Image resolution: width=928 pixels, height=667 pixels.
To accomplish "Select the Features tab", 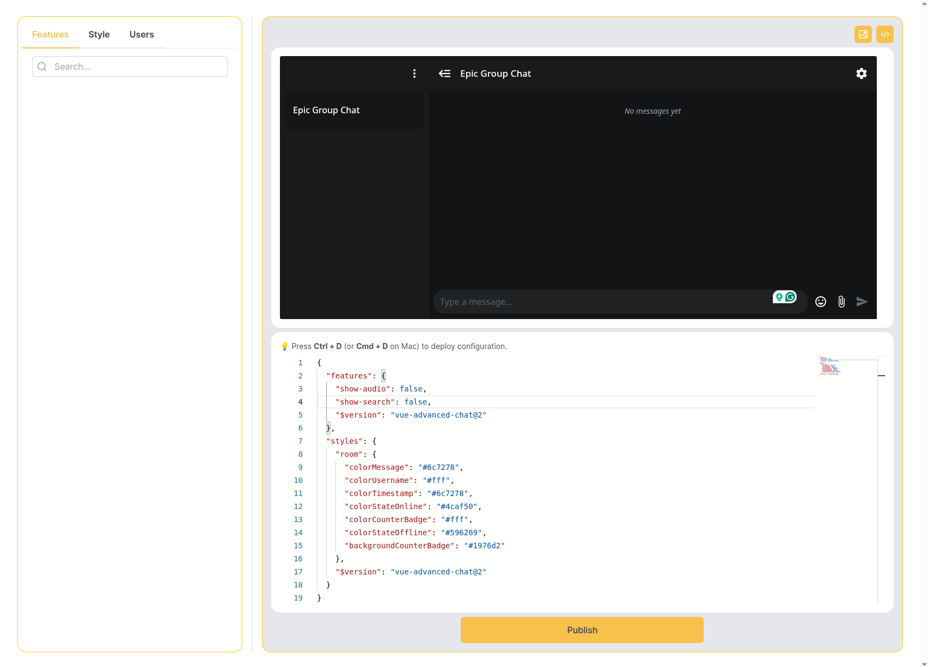I will point(50,34).
